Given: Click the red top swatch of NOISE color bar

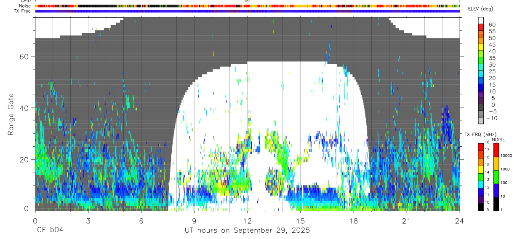Looking at the screenshot, I should 496,150.
